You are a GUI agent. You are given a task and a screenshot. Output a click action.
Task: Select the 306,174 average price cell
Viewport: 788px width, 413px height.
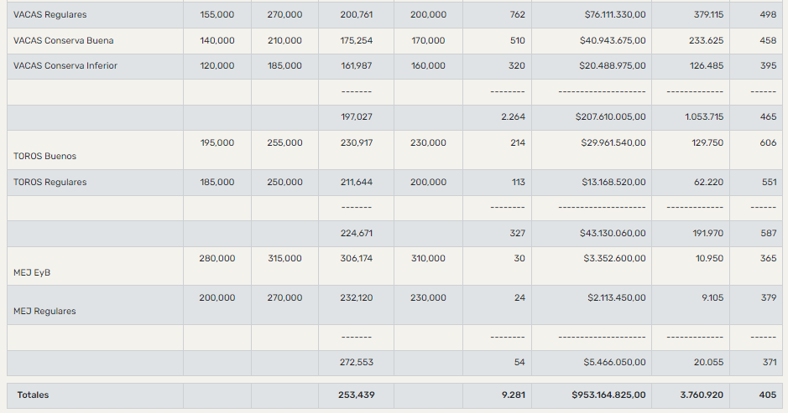(x=356, y=259)
